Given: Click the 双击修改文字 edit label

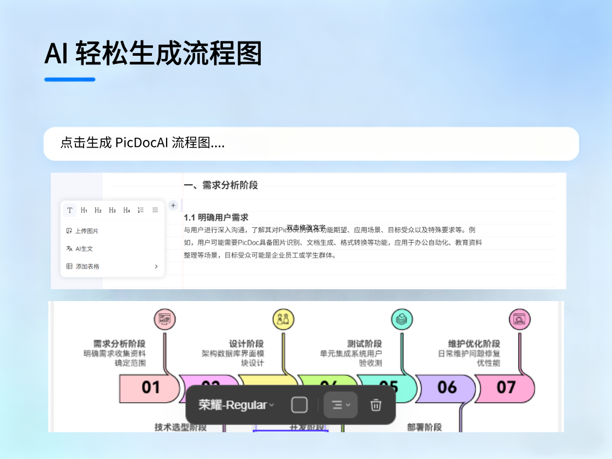Looking at the screenshot, I should tap(305, 228).
